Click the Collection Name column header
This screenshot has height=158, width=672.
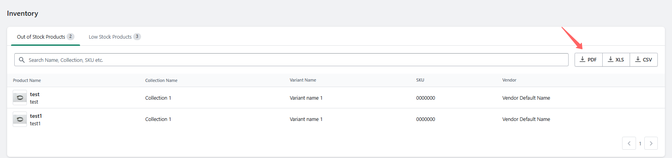click(161, 80)
